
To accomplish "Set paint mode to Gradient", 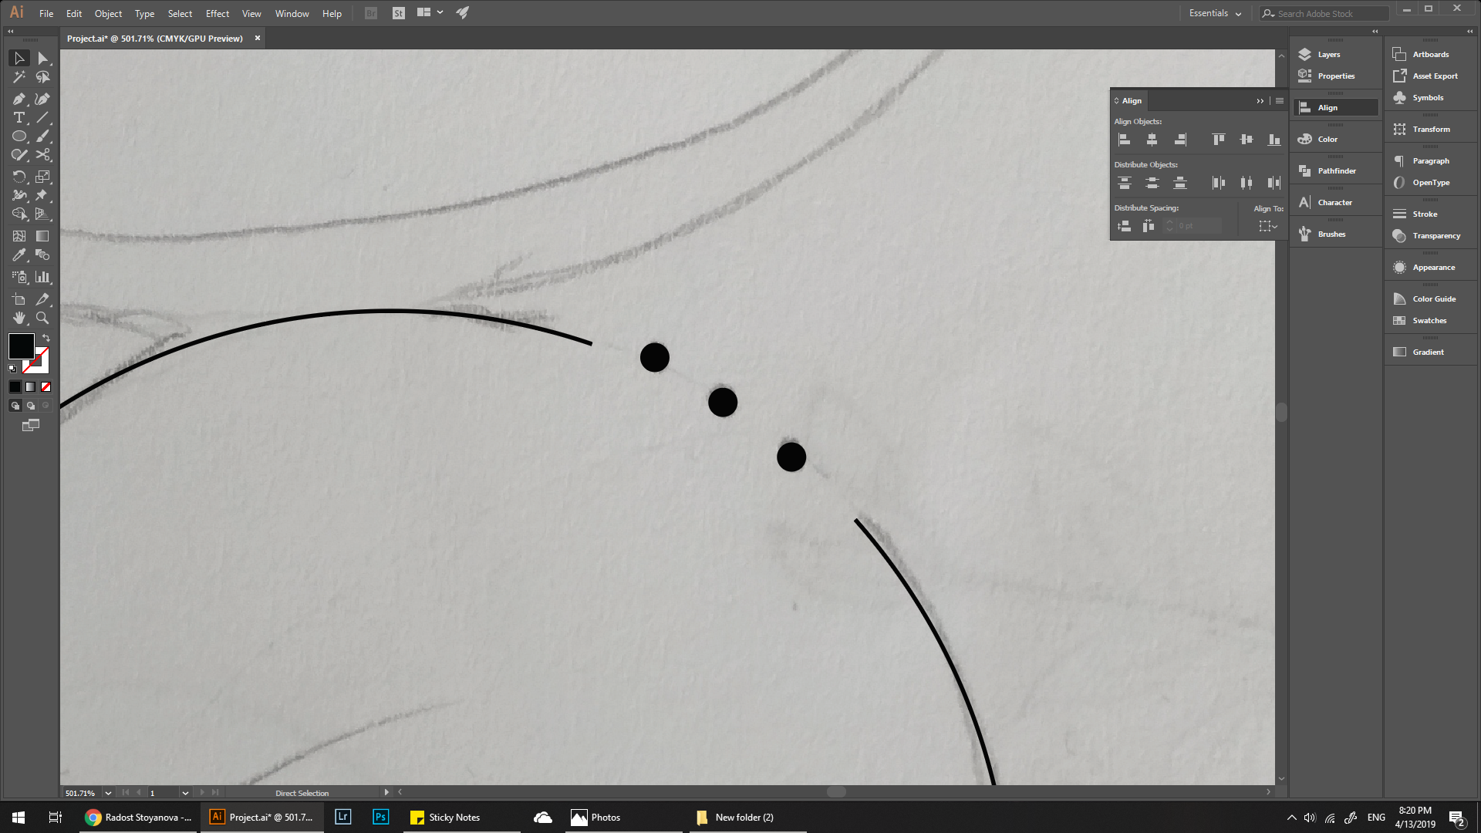I will [31, 387].
